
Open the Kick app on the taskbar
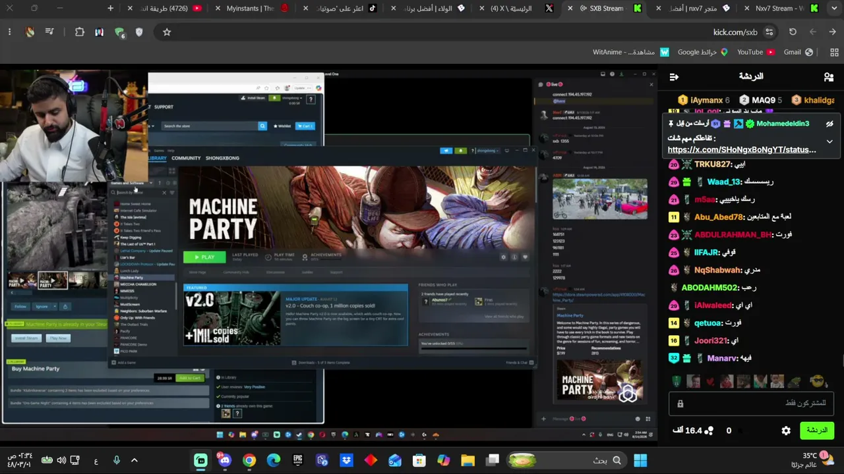[201, 460]
